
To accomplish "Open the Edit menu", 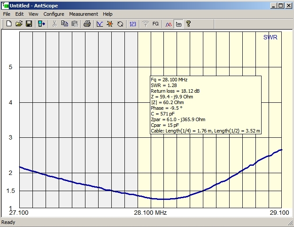I will 19,14.
